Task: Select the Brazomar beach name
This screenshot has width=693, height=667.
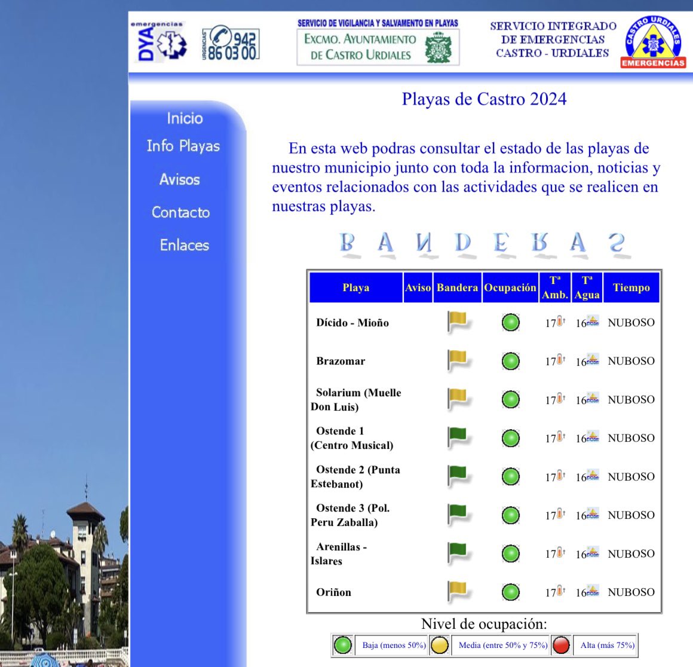Action: click(341, 361)
